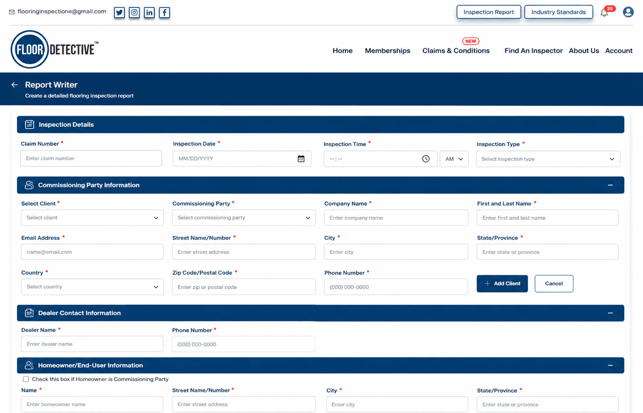Viewport: 643px width, 413px height.
Task: Focus the homeowner Name input field
Action: click(x=92, y=404)
